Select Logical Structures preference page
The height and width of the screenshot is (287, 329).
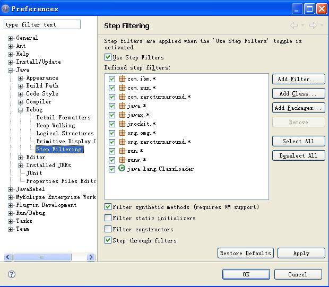(65, 134)
